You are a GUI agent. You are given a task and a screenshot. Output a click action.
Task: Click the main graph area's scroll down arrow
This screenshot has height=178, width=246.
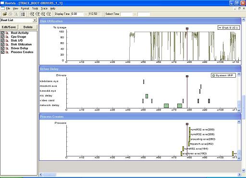click(244, 170)
